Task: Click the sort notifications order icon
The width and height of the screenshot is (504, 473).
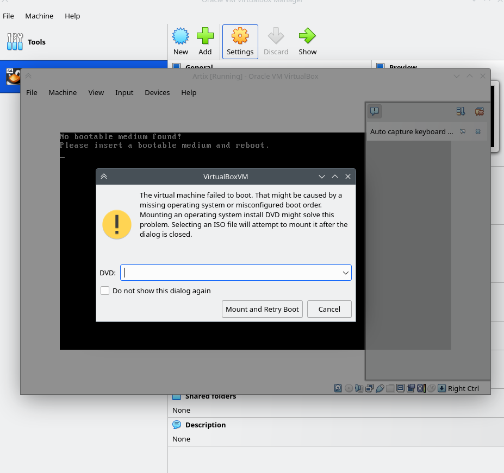Action: [x=461, y=111]
